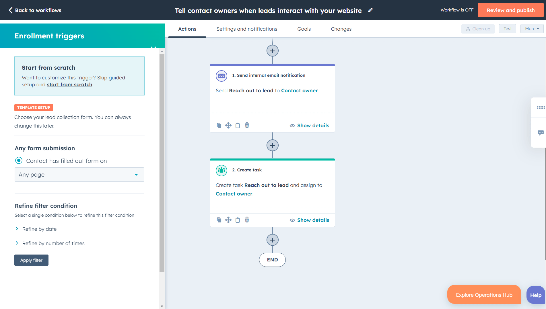Screen dimensions: 546x309
Task: Click the Clean up icon button
Action: (x=478, y=29)
